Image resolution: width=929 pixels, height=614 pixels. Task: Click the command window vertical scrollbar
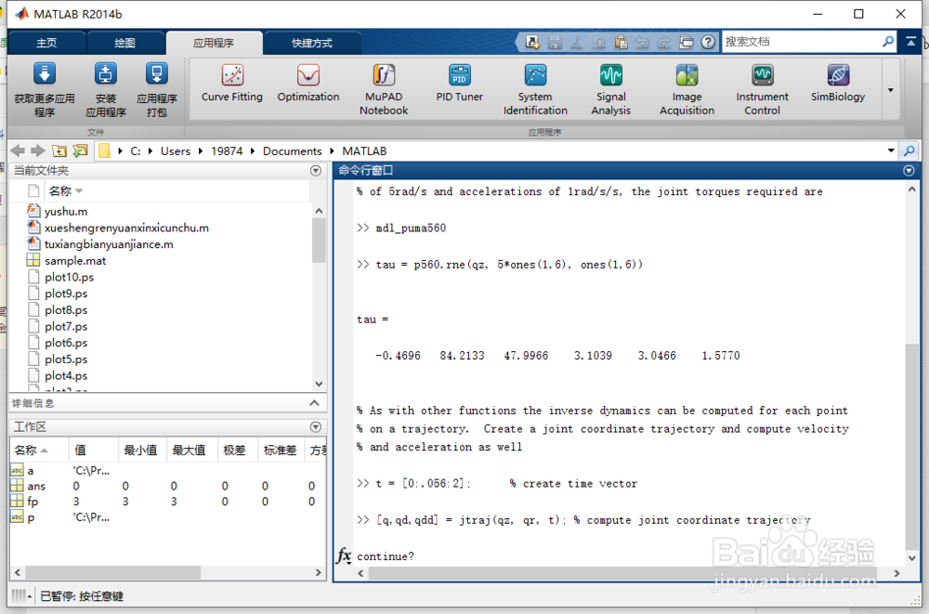912,446
